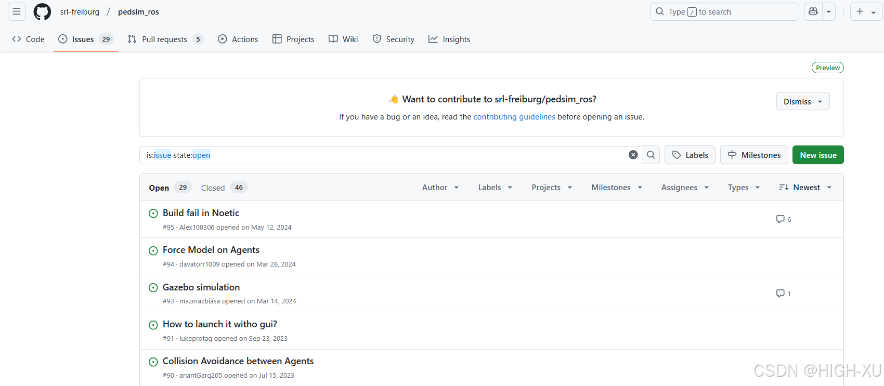This screenshot has width=884, height=386.
Task: Click the open-status icon of 'How to launch it witho gui?'
Action: pyautogui.click(x=153, y=325)
